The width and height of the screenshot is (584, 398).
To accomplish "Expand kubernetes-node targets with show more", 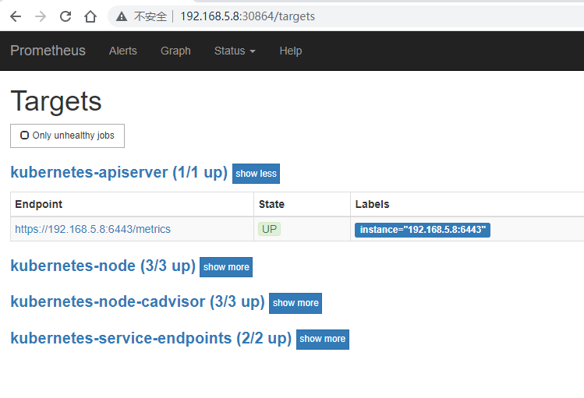I will [226, 267].
